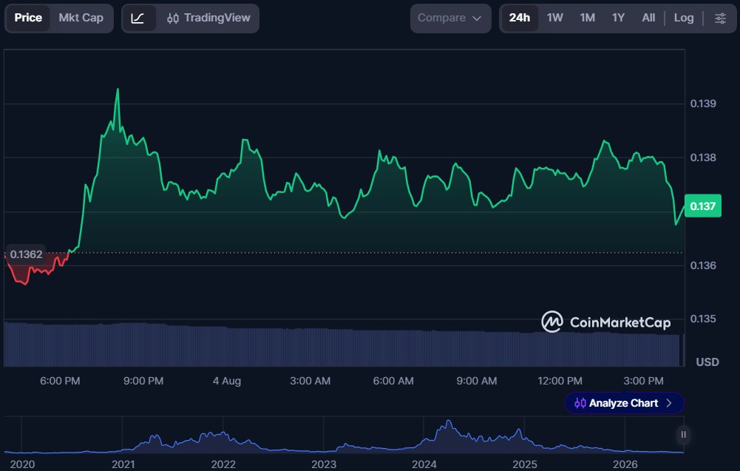Click the 3:00 AM time label
The image size is (740, 471).
coord(310,381)
